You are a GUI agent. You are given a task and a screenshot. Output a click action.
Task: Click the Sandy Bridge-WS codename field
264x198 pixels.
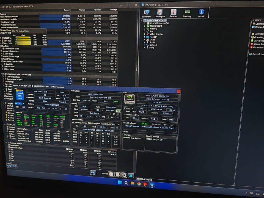pyautogui.click(x=45, y=98)
